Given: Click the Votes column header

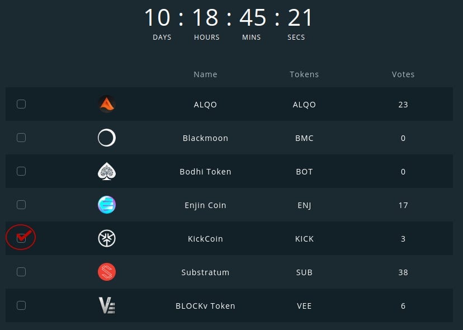Looking at the screenshot, I should (x=403, y=74).
